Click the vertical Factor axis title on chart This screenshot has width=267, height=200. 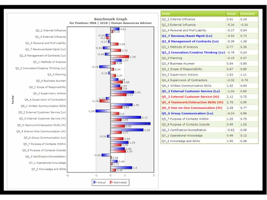pos(13,100)
